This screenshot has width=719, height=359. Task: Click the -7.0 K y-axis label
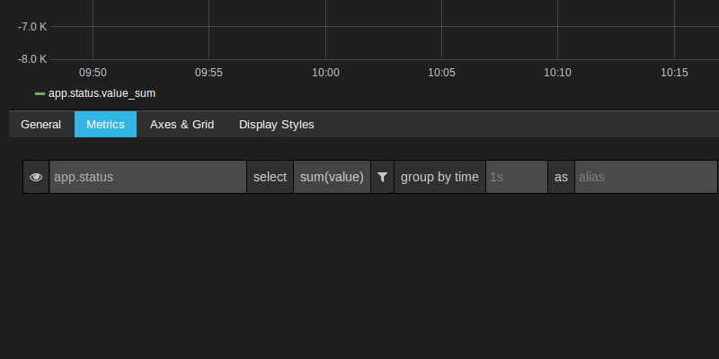tap(32, 27)
